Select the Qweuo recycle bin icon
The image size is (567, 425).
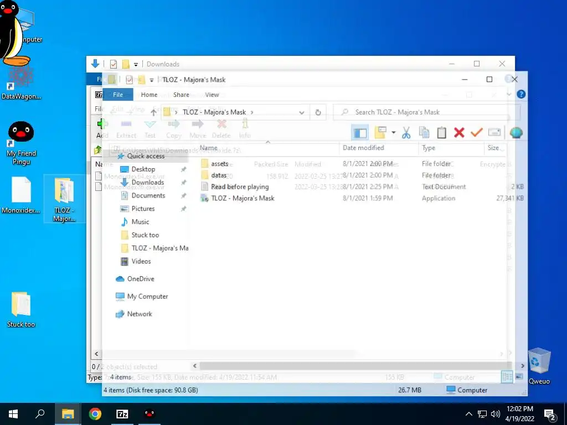tap(539, 366)
